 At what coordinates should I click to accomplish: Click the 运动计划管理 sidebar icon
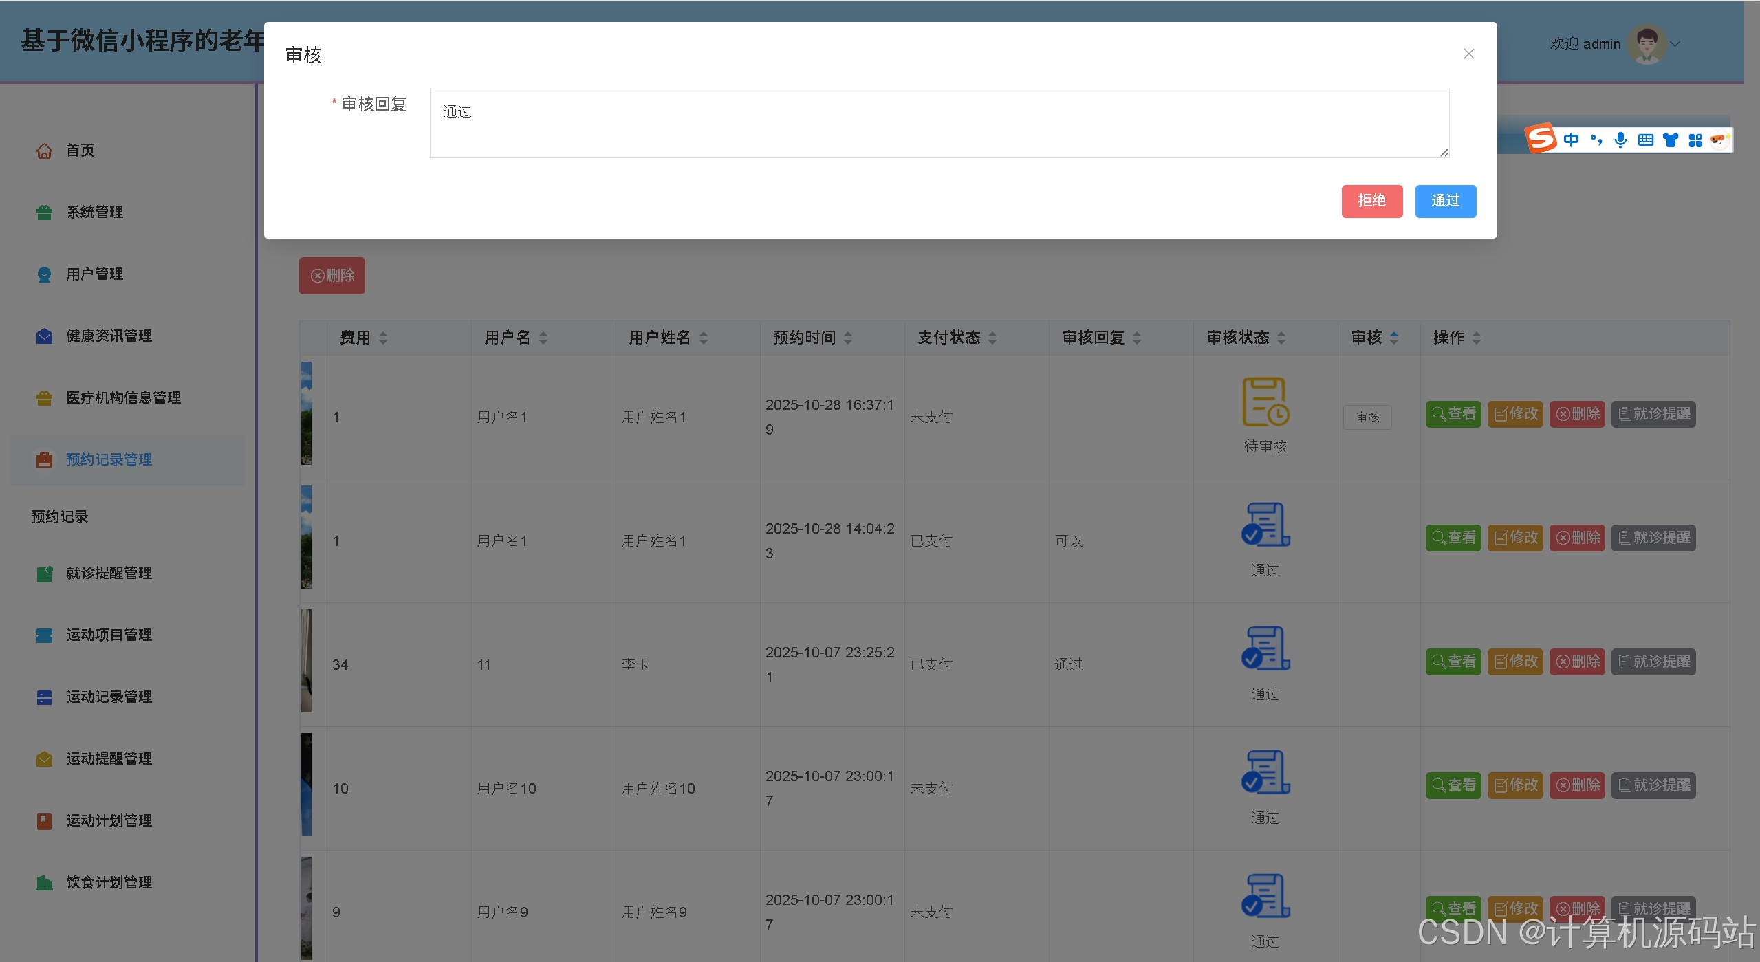(44, 821)
